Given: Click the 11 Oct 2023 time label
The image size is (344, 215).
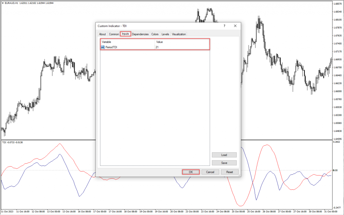Looking at the screenshot, I should pyautogui.click(x=7, y=212).
